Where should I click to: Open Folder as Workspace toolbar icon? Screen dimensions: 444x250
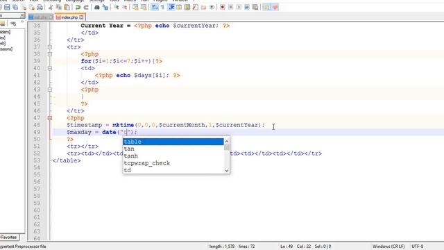(203, 7)
